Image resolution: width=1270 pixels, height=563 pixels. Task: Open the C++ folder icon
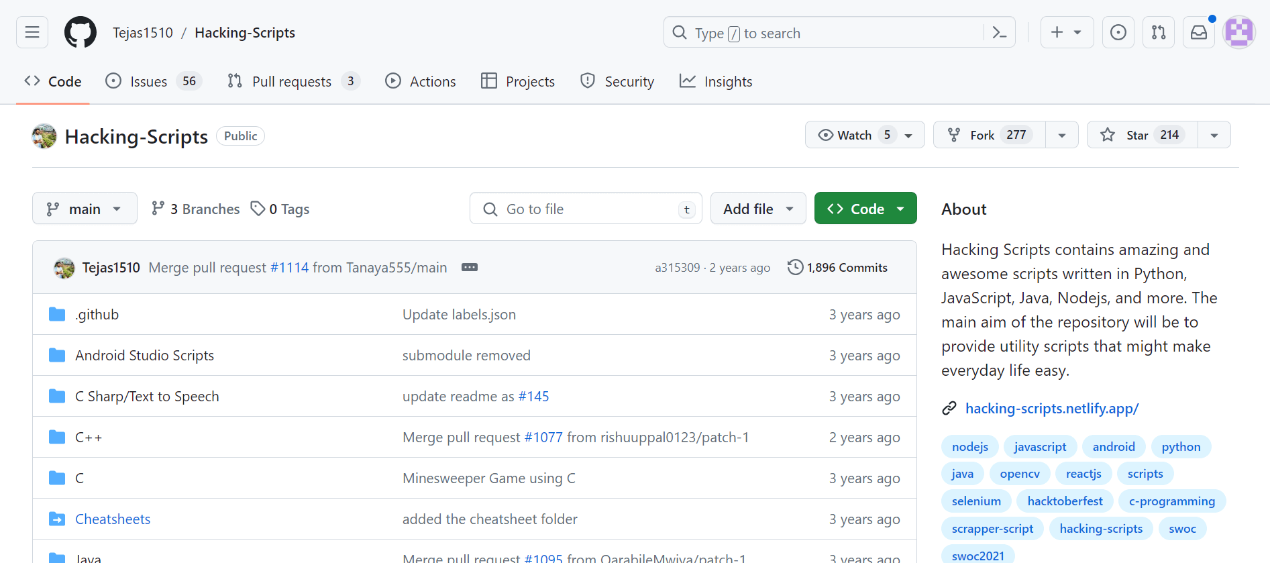pos(57,437)
